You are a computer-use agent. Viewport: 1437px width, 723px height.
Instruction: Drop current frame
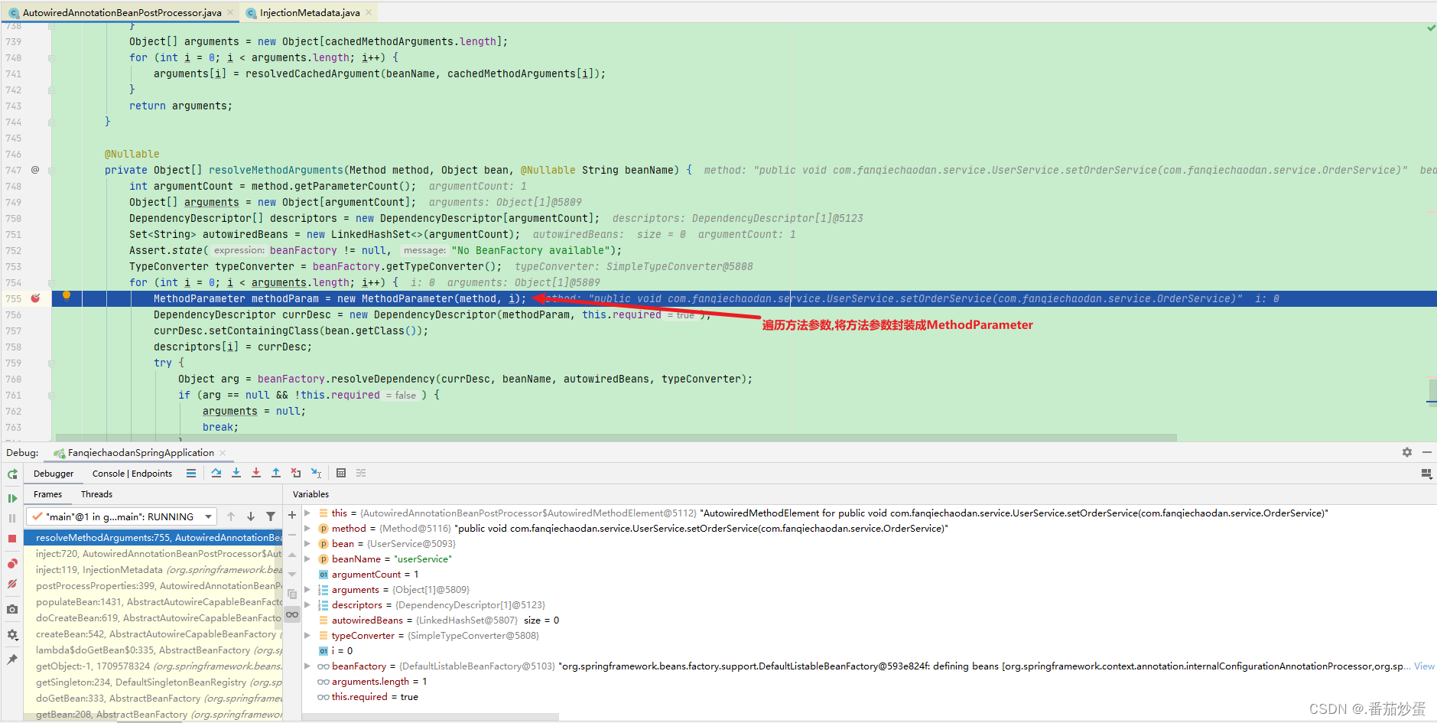(x=296, y=474)
